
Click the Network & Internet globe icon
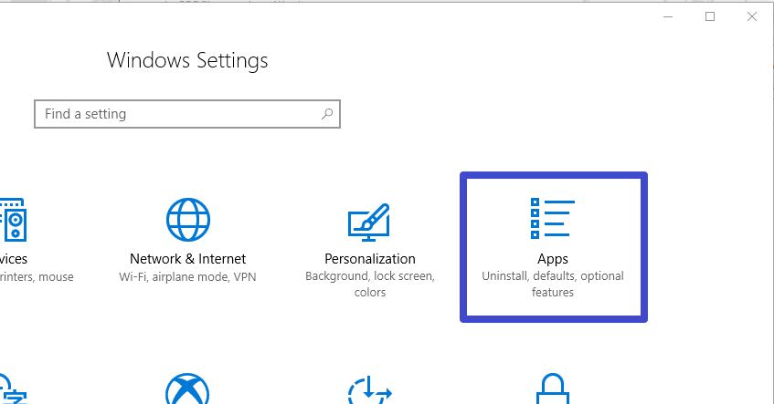187,220
